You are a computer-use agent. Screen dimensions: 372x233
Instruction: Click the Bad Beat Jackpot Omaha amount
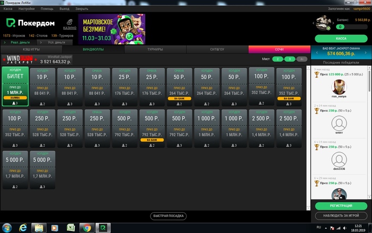pyautogui.click(x=341, y=54)
